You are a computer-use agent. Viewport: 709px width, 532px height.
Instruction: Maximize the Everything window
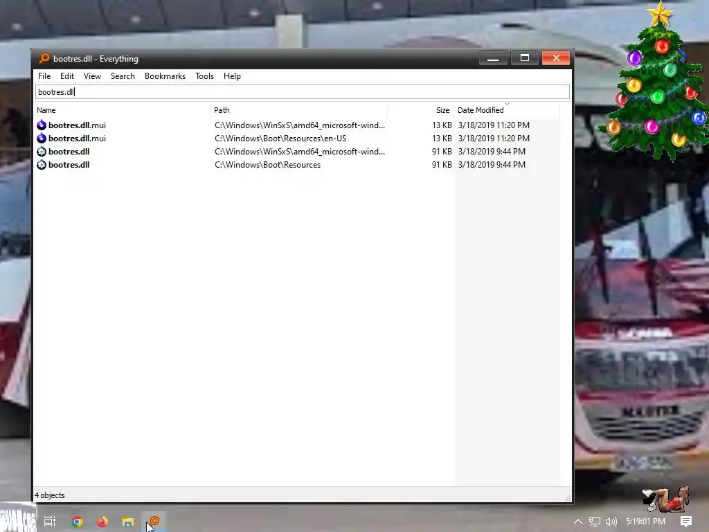coord(525,58)
